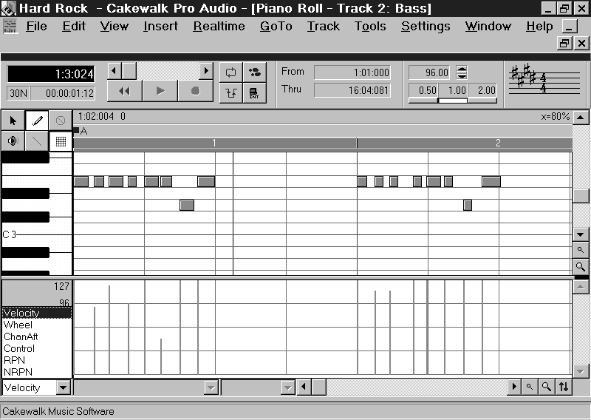
Task: Open the Realtime menu
Action: click(219, 27)
